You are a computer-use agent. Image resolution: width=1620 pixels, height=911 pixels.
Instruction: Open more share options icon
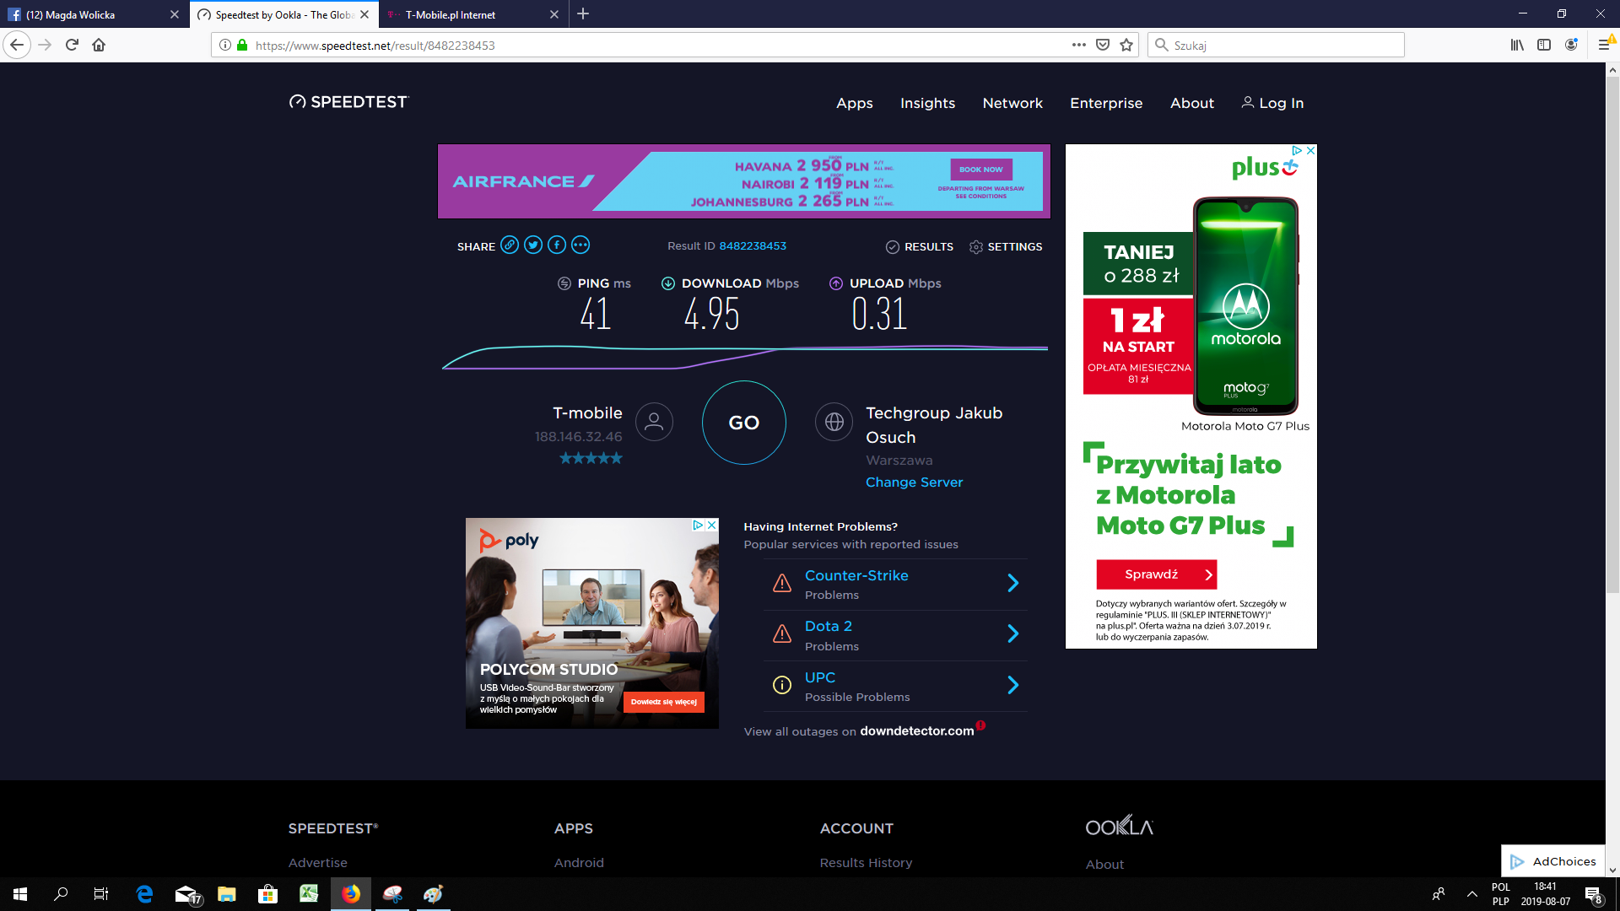[580, 245]
